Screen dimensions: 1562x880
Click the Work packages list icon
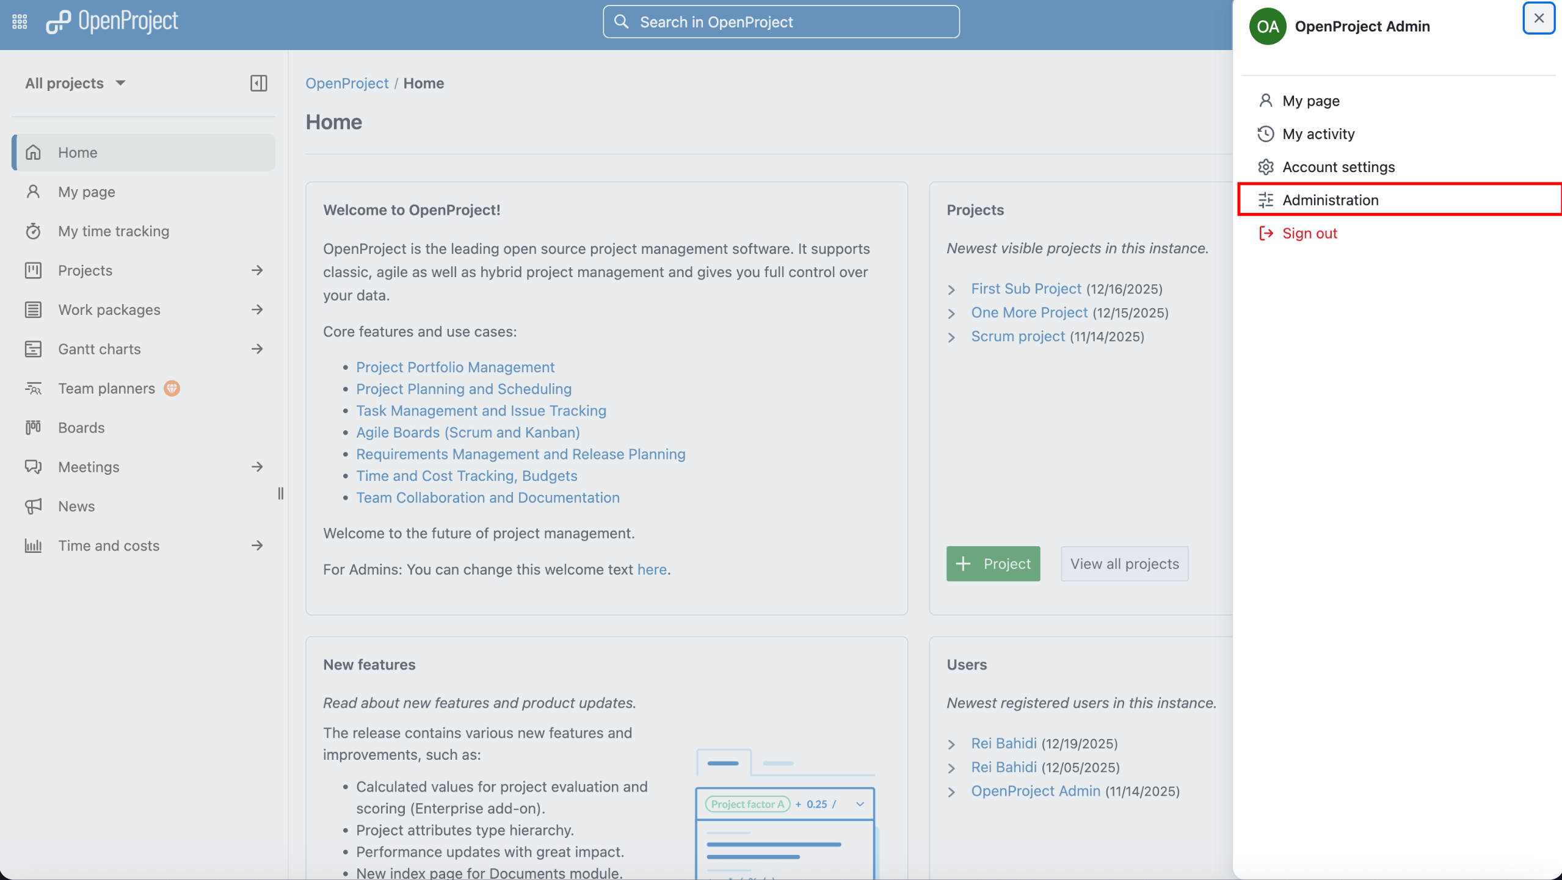(33, 310)
